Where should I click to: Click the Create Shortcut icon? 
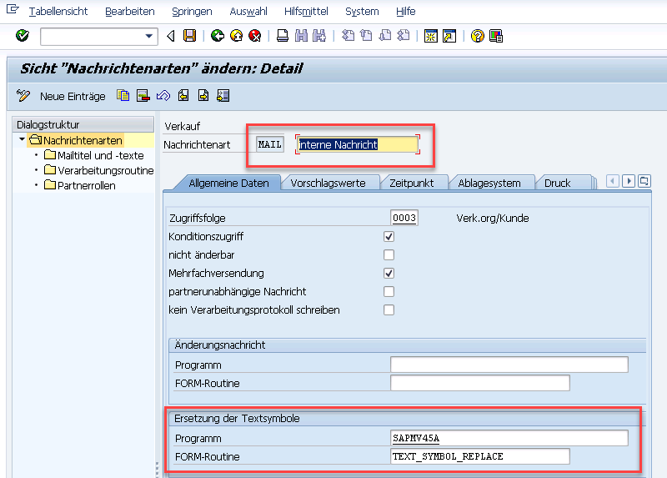tap(449, 36)
